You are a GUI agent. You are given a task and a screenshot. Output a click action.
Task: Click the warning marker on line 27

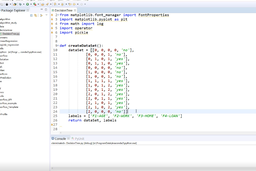pyautogui.click(x=52, y=124)
